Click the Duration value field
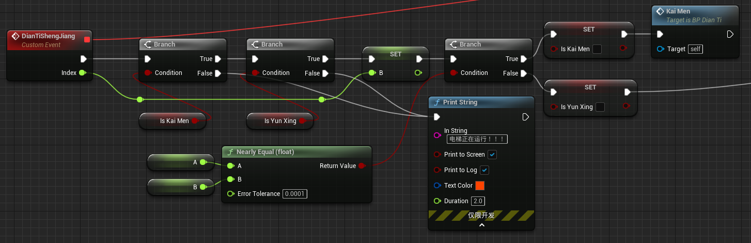Screen dimensions: 751x243 pos(478,201)
